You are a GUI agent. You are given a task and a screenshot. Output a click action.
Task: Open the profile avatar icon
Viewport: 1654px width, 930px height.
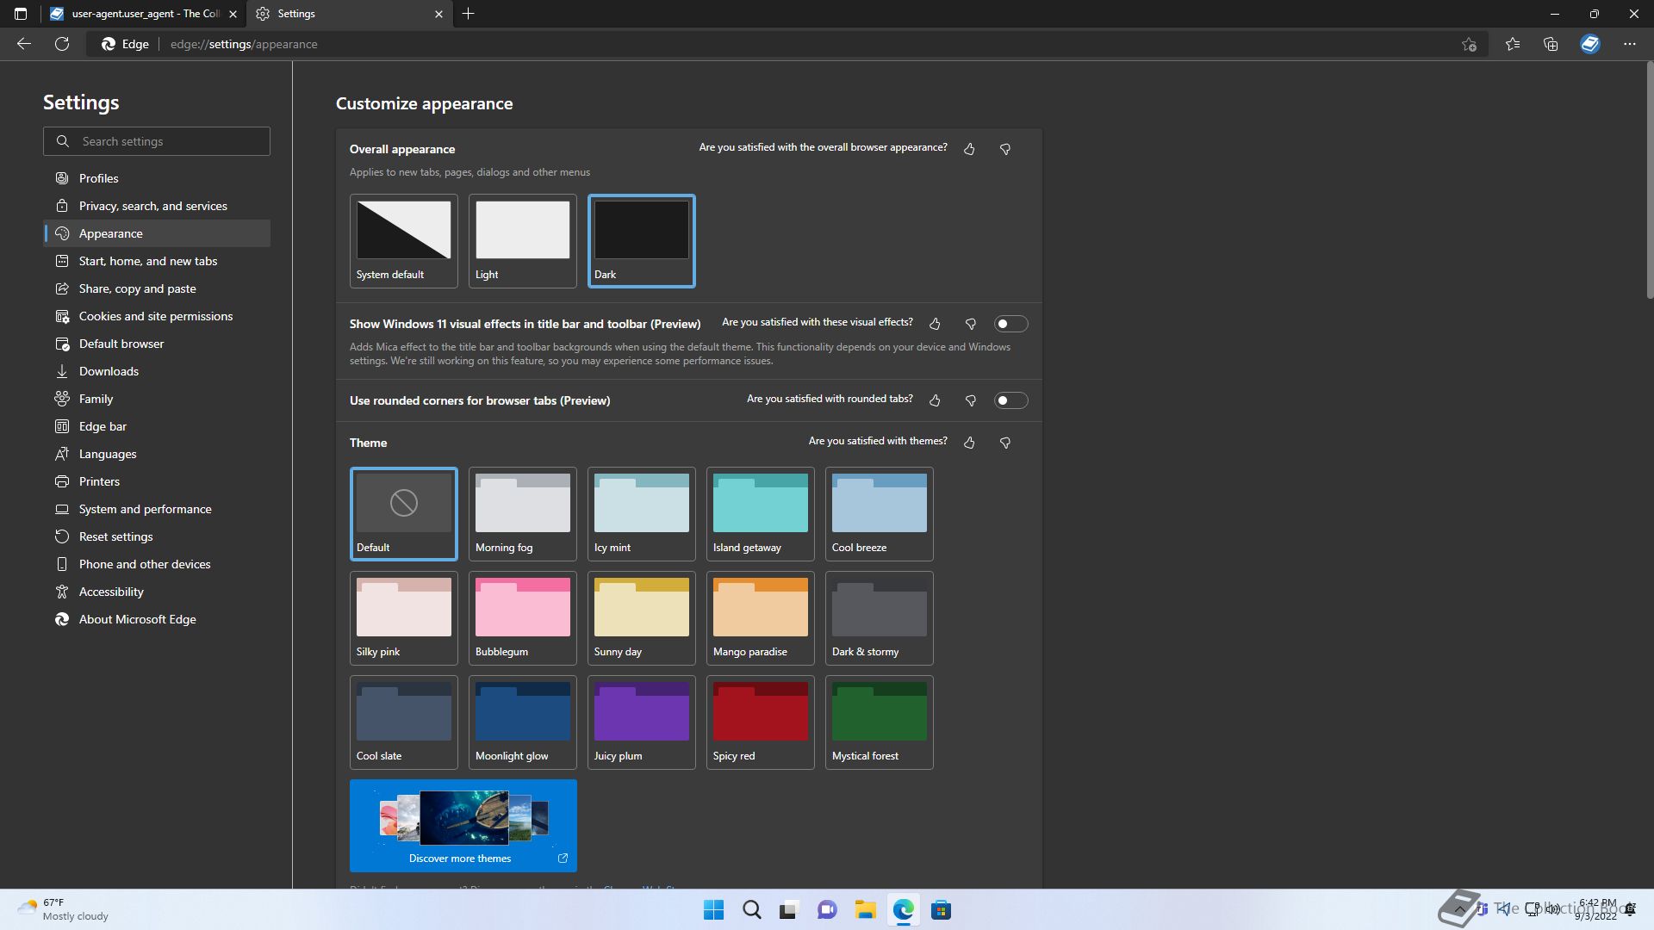coord(1590,44)
